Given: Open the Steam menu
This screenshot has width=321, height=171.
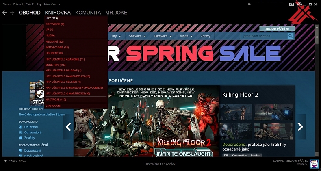Looking at the screenshot, I should coord(7,4).
